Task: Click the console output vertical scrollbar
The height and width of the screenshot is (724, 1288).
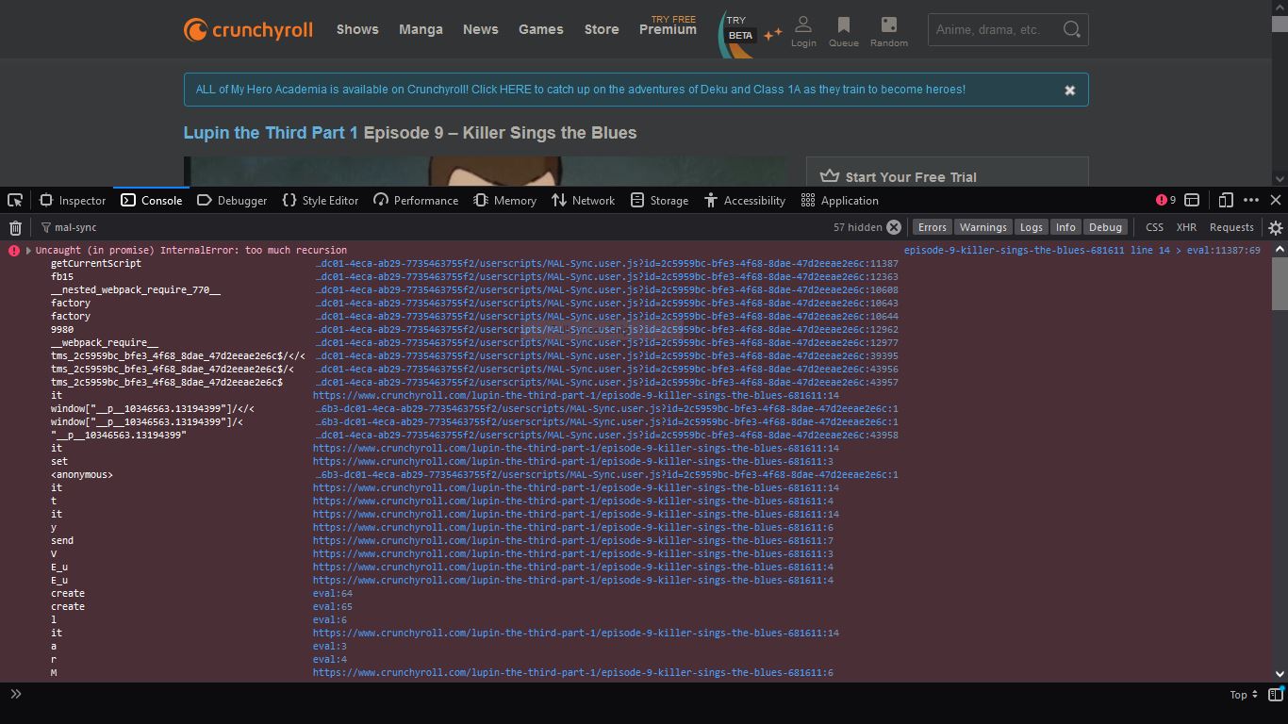Action: [x=1280, y=283]
